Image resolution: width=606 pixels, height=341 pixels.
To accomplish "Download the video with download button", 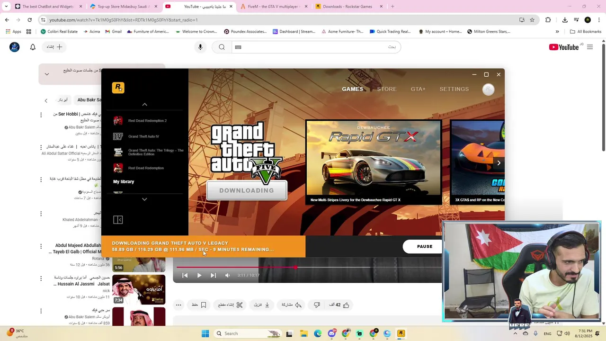I will [x=262, y=305].
